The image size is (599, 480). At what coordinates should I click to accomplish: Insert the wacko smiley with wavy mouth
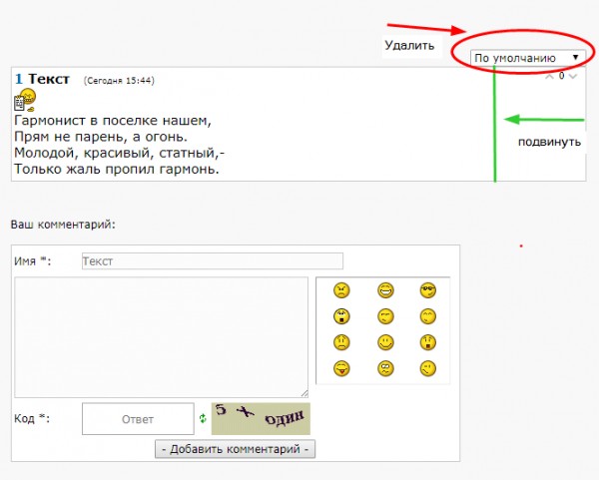[x=385, y=368]
